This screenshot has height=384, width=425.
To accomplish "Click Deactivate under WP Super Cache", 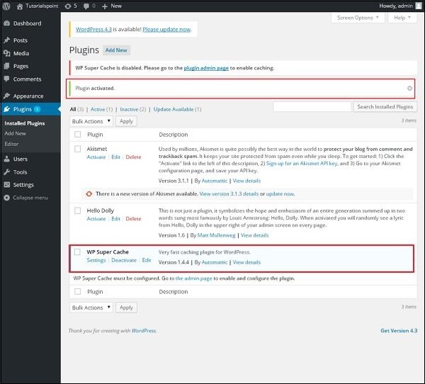I will coord(124,261).
